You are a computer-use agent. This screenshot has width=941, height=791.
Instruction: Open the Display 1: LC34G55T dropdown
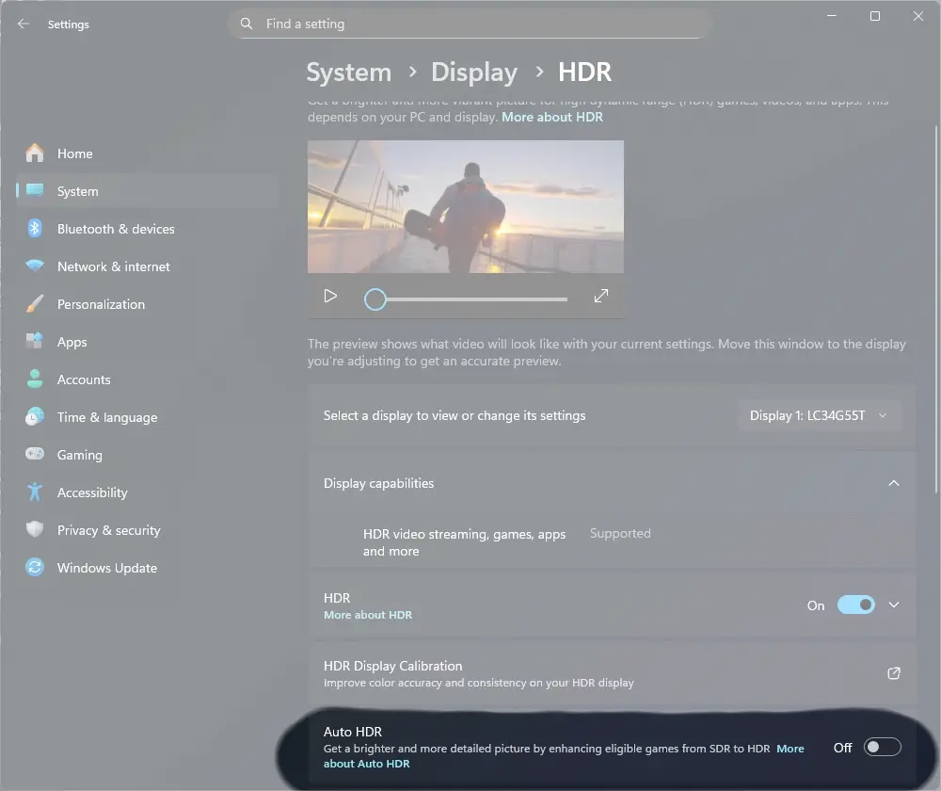coord(819,415)
